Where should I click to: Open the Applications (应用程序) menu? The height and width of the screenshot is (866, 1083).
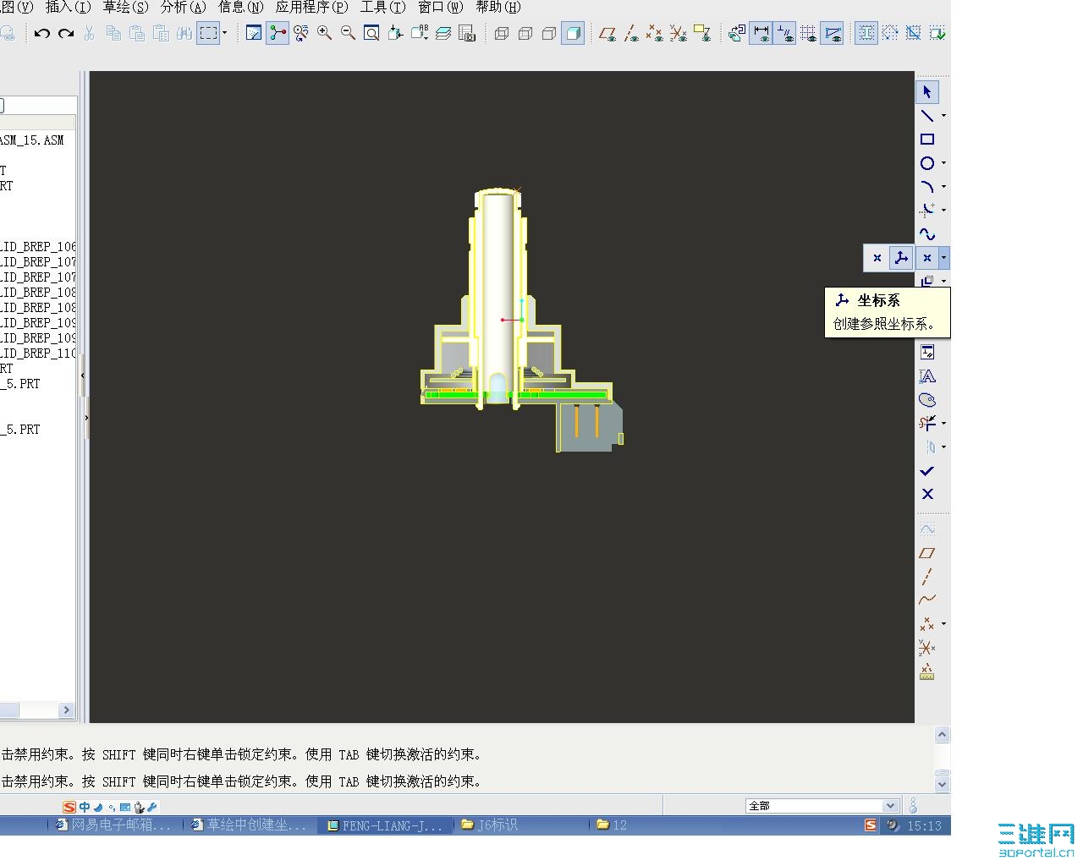pos(311,8)
